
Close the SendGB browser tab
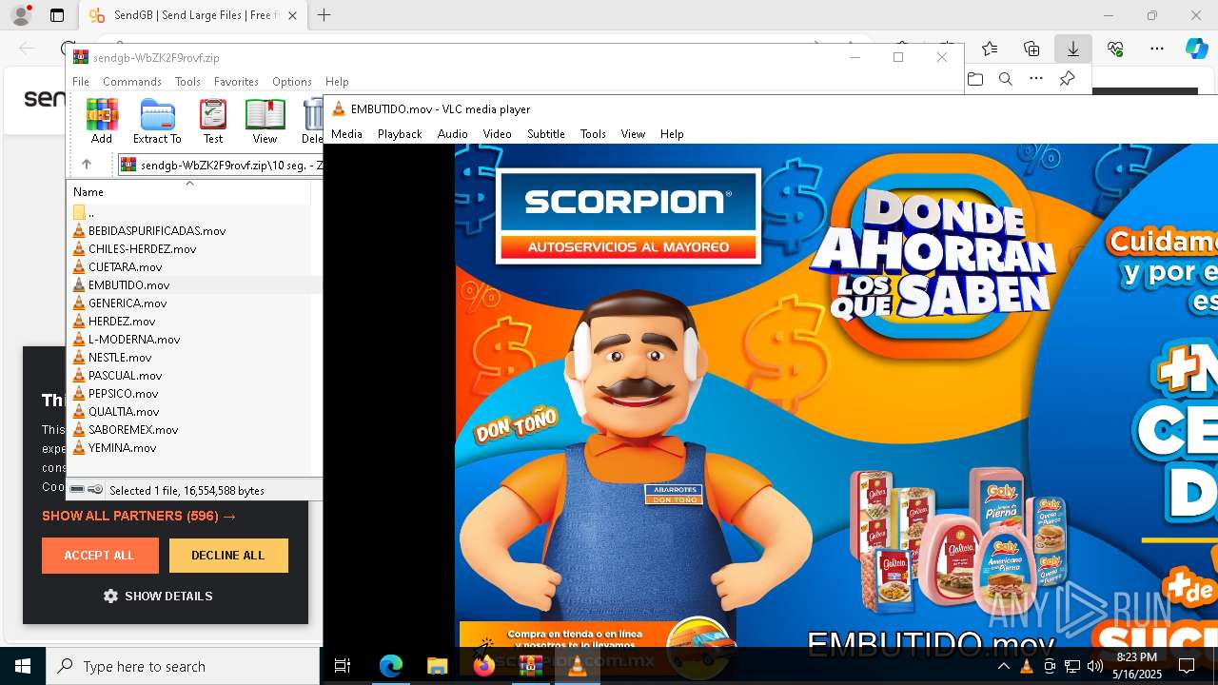(x=293, y=15)
